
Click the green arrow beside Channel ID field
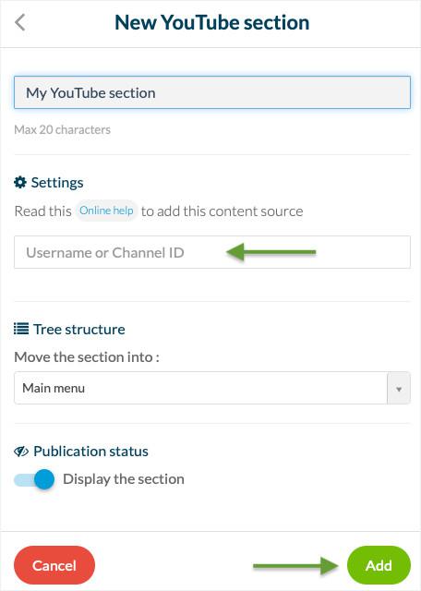coord(271,252)
